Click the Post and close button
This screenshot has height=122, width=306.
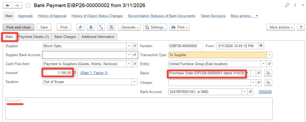tap(18, 27)
